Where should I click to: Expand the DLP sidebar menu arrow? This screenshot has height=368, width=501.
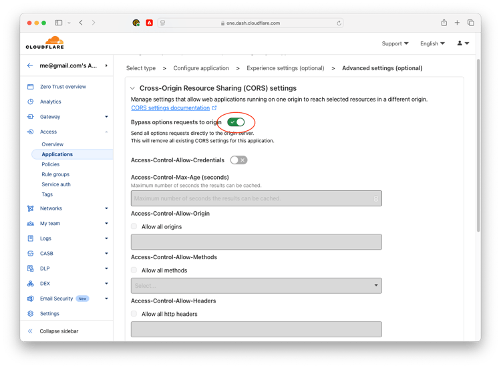coord(106,268)
